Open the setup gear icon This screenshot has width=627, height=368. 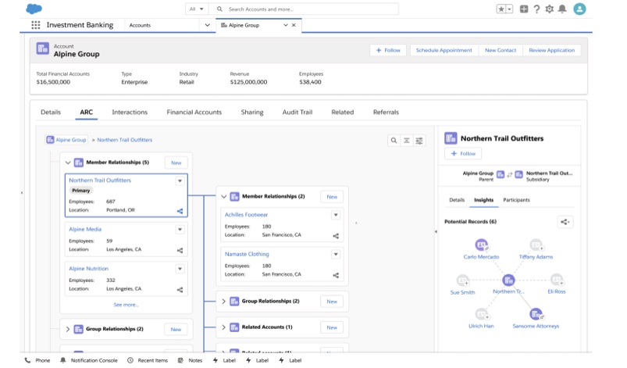point(550,9)
